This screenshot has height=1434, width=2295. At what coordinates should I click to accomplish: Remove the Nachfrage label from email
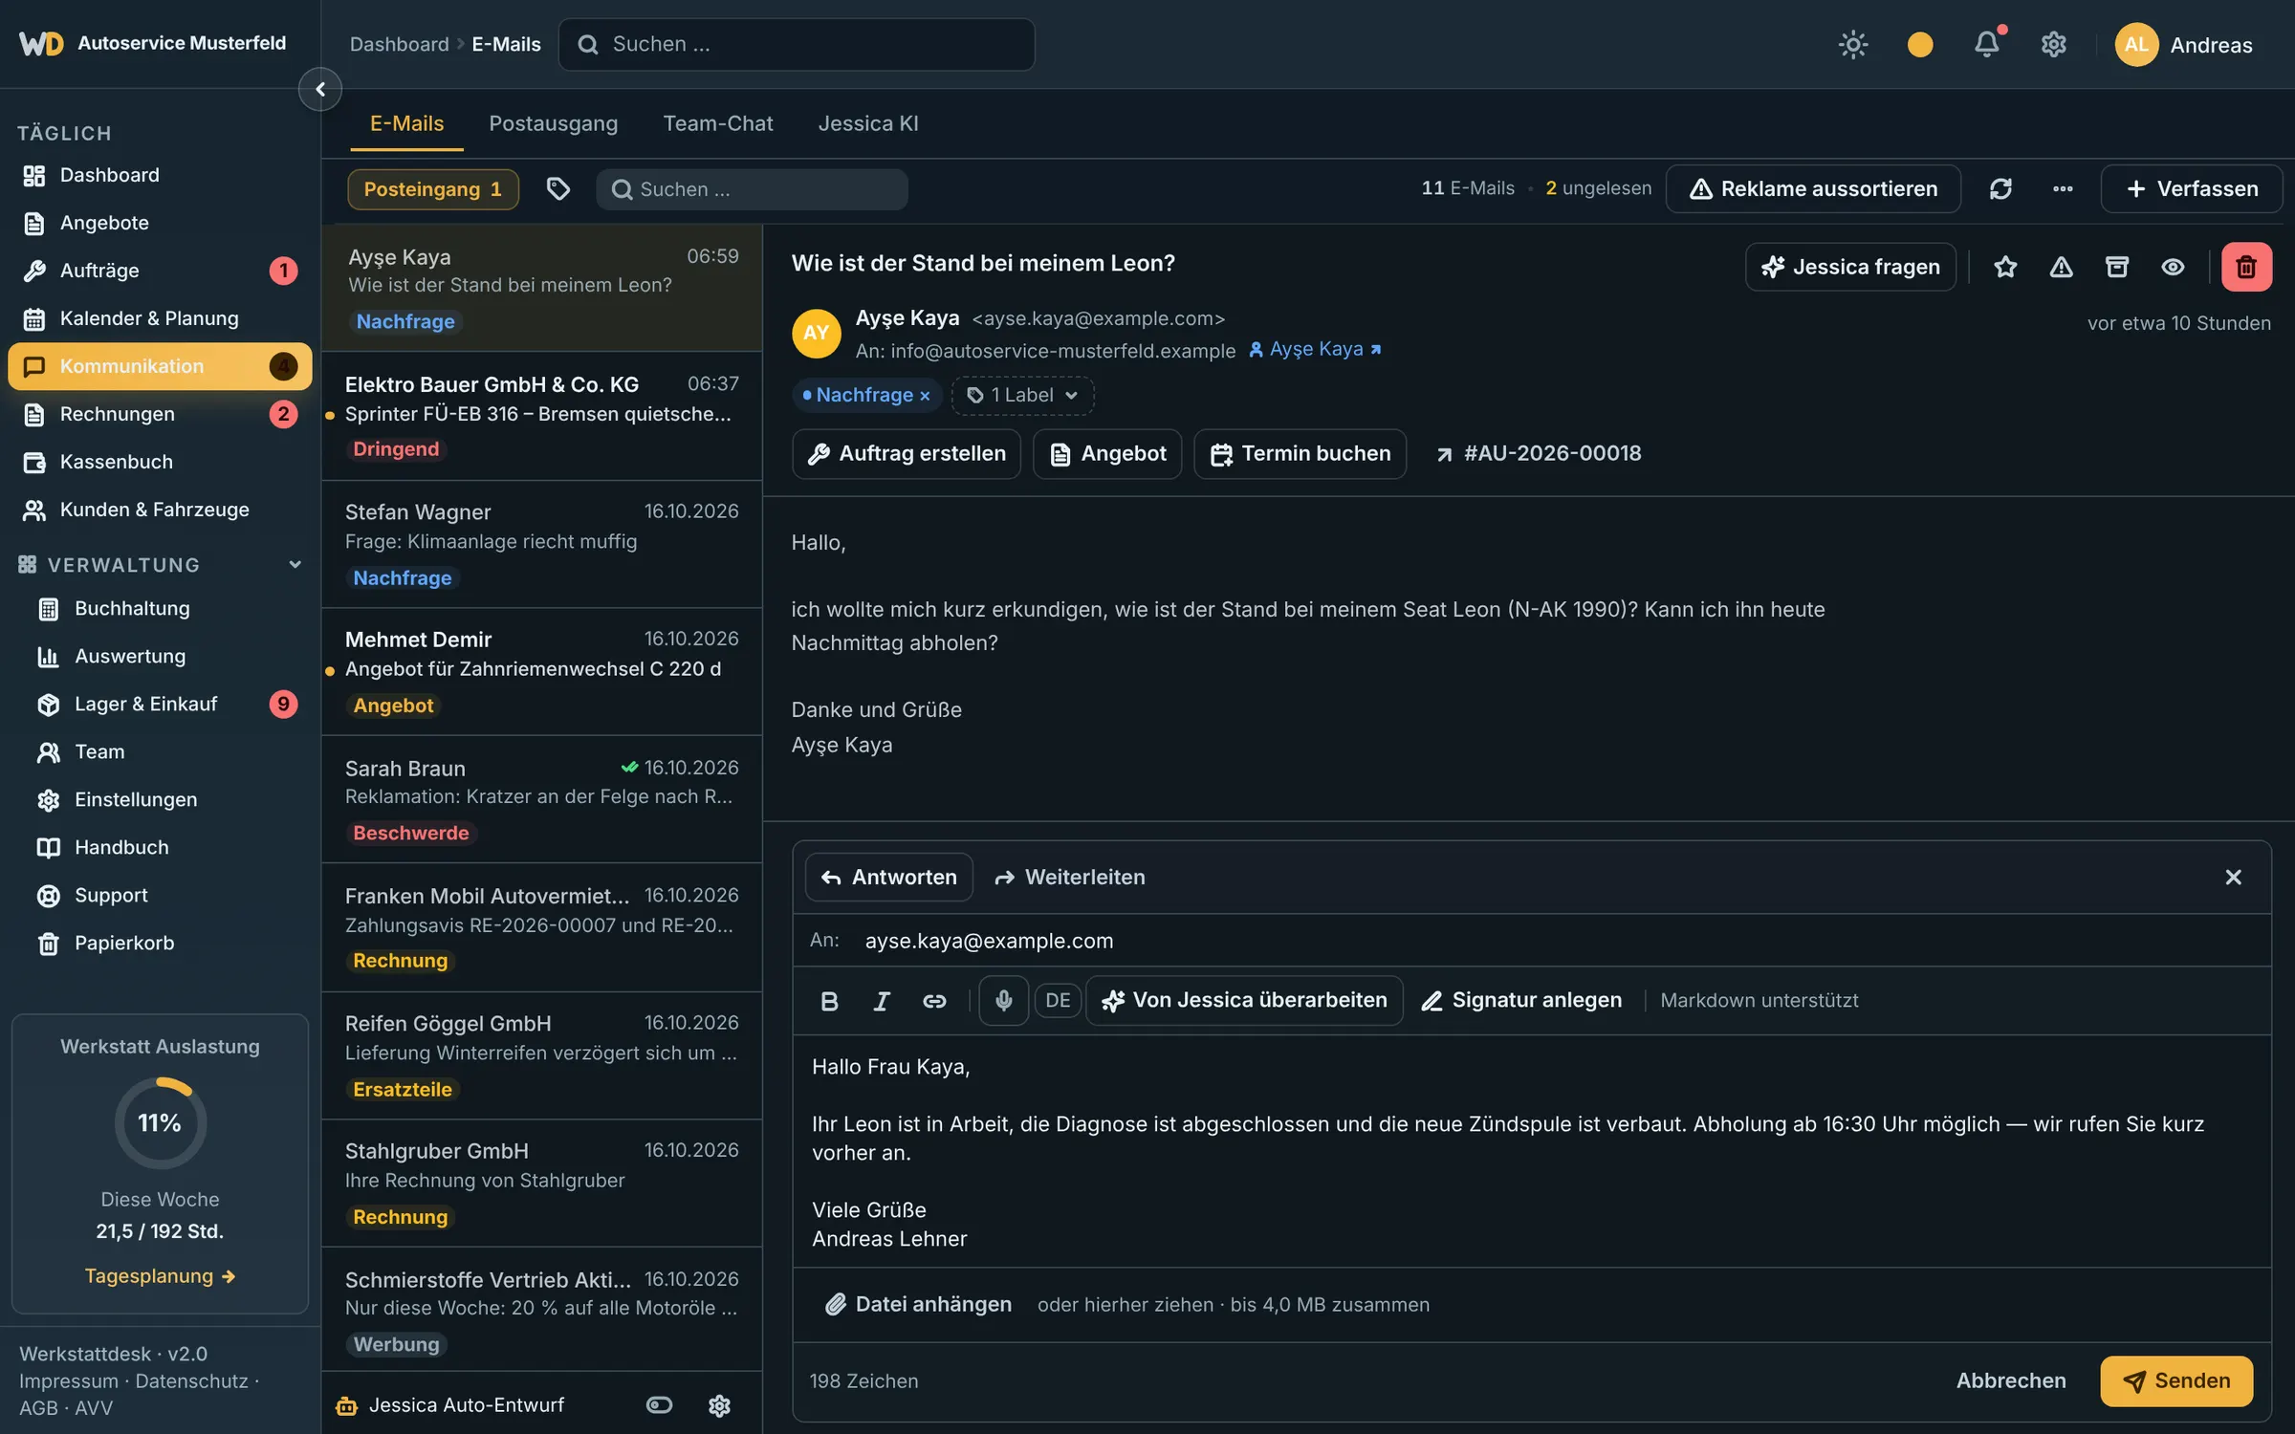[x=925, y=396]
